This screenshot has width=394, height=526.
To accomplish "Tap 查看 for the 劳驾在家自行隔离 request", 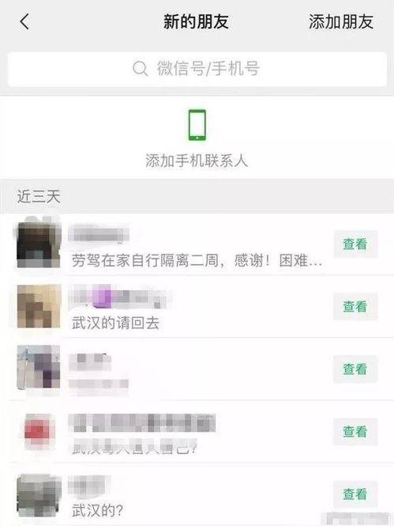I will click(x=355, y=244).
